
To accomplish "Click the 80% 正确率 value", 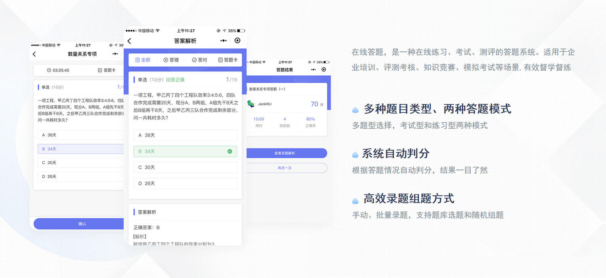I will (311, 119).
